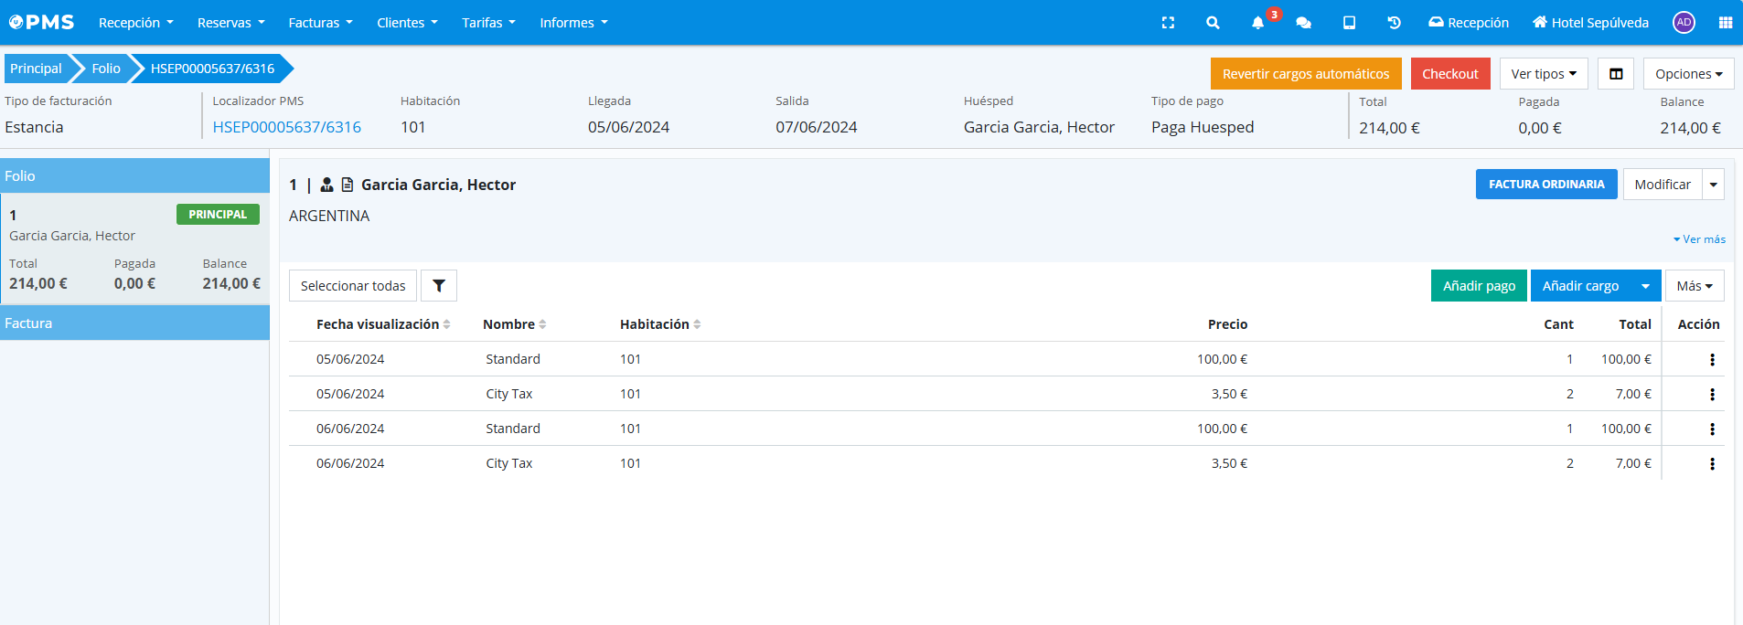The height and width of the screenshot is (625, 1743).
Task: Click the Modificar button
Action: pos(1663,185)
